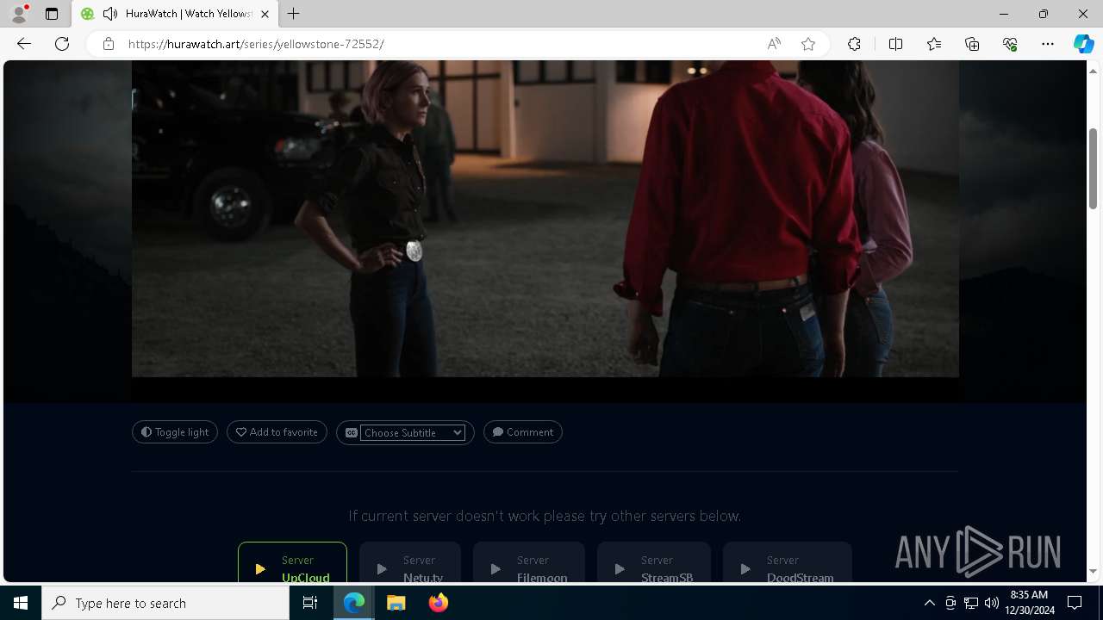Open the notification center icon
1103x620 pixels.
1075,603
